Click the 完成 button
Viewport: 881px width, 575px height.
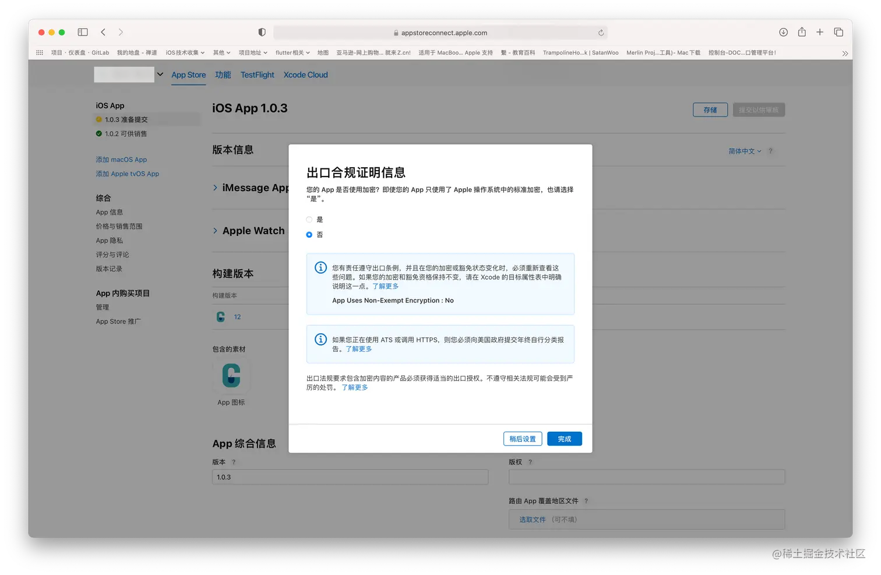coord(564,439)
